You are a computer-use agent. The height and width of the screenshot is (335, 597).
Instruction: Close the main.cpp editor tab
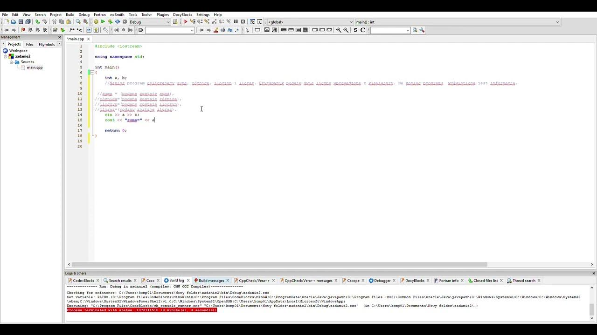[x=88, y=39]
